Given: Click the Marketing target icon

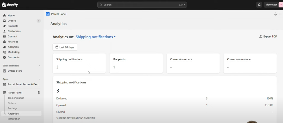Looking at the screenshot, I should click(x=5, y=52).
